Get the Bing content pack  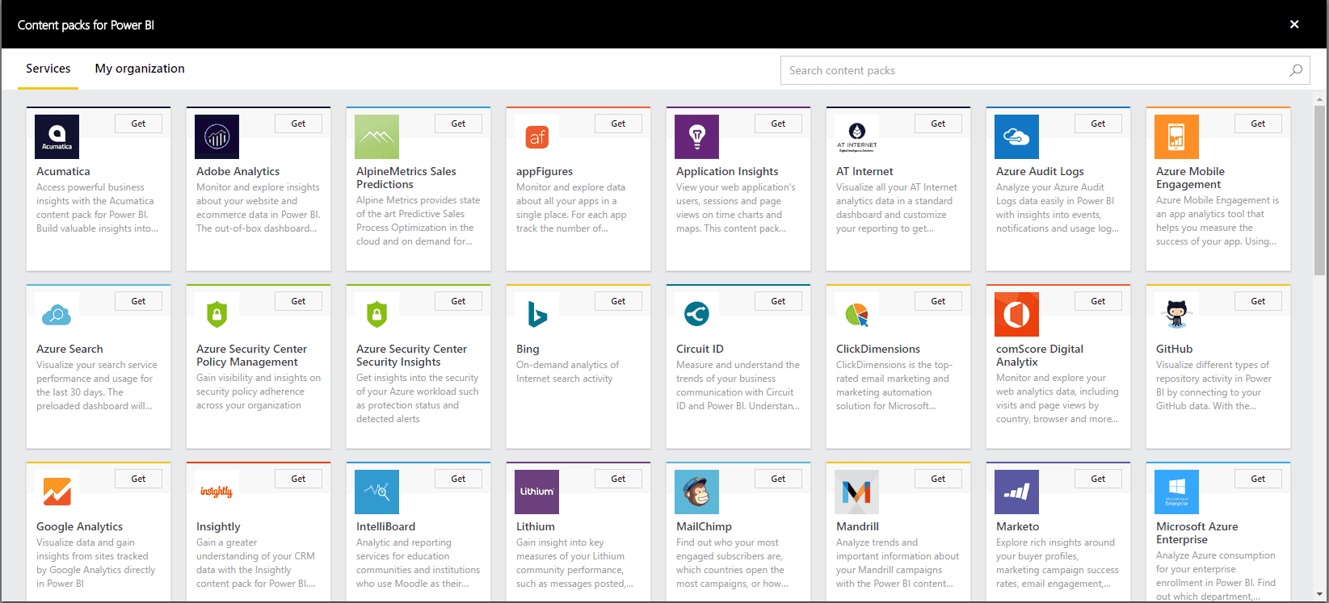(x=618, y=301)
